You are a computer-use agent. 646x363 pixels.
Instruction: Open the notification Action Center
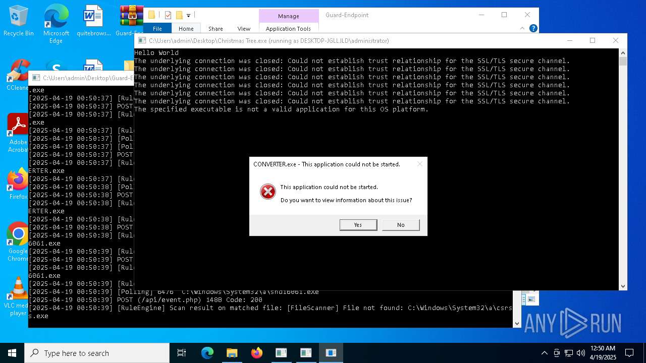[x=629, y=353]
